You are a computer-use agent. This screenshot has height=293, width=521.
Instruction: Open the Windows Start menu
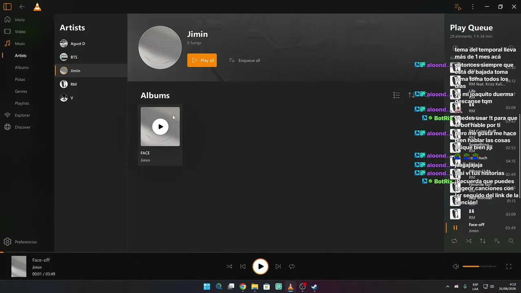(207, 286)
